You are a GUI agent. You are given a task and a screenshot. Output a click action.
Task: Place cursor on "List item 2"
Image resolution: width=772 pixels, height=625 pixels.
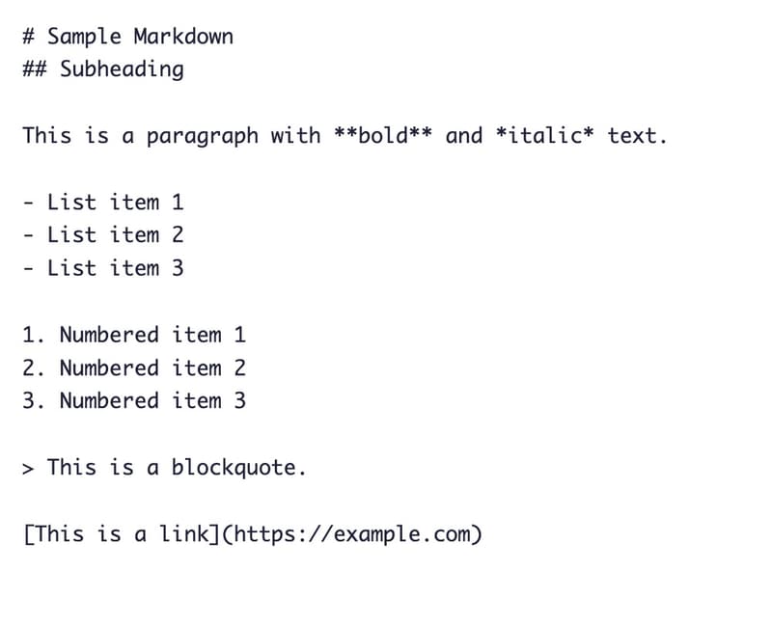click(x=115, y=235)
